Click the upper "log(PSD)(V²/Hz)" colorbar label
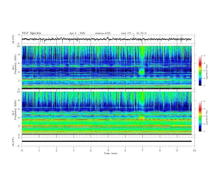 (207, 72)
